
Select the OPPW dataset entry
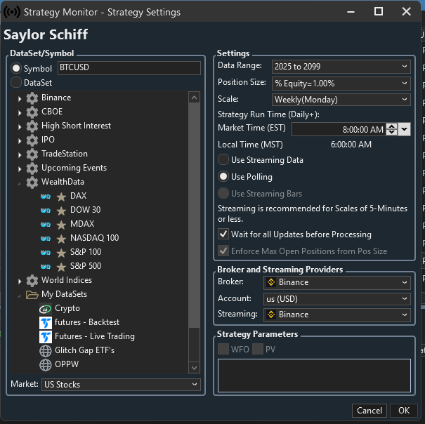click(x=67, y=364)
